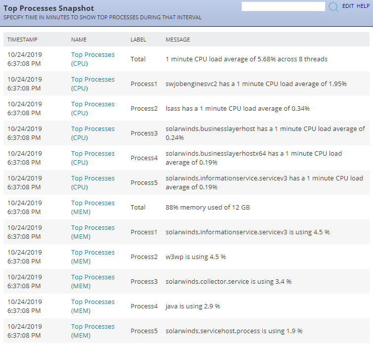This screenshot has height=347, width=373.
Task: Open Top Processes (MEM) link for servicehost.process row
Action: (93, 331)
